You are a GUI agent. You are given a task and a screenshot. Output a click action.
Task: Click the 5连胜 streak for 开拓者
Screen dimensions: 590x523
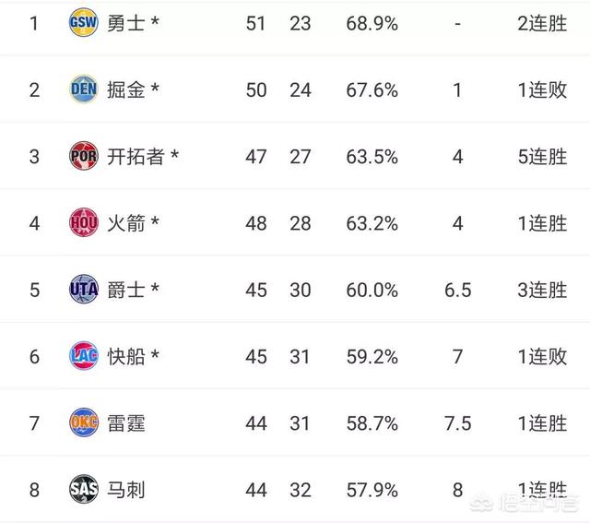pyautogui.click(x=542, y=157)
